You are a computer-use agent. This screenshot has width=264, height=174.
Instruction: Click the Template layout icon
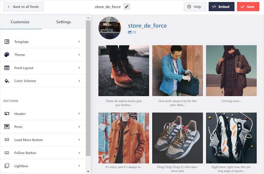click(x=7, y=41)
